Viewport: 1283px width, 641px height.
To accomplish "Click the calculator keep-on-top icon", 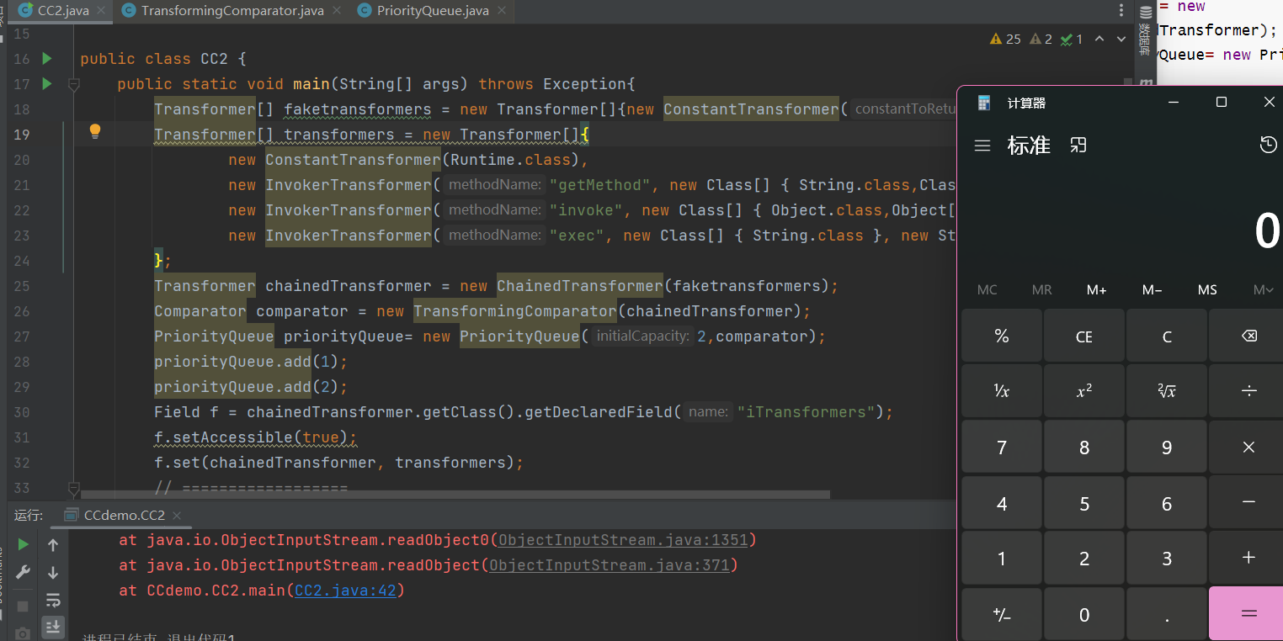I will tap(1078, 146).
